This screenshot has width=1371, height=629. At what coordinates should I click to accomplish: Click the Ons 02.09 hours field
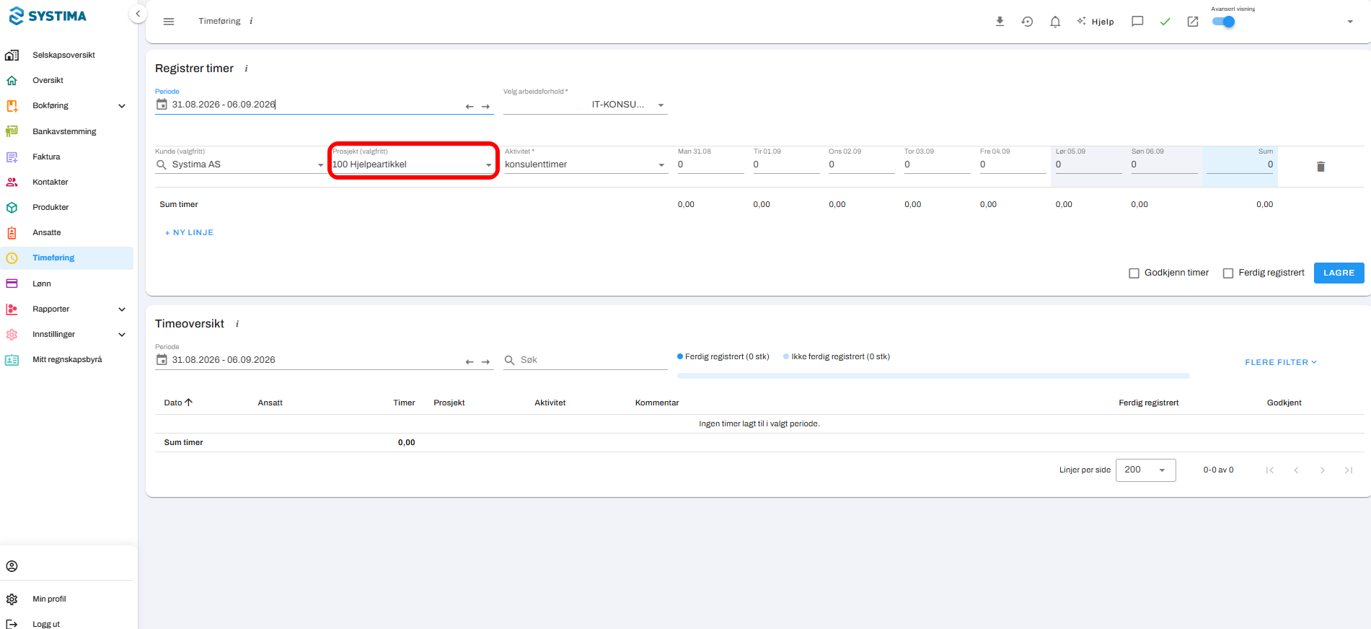point(861,164)
